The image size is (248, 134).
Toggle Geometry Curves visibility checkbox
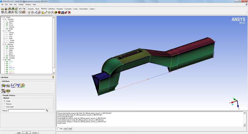(x=7, y=25)
